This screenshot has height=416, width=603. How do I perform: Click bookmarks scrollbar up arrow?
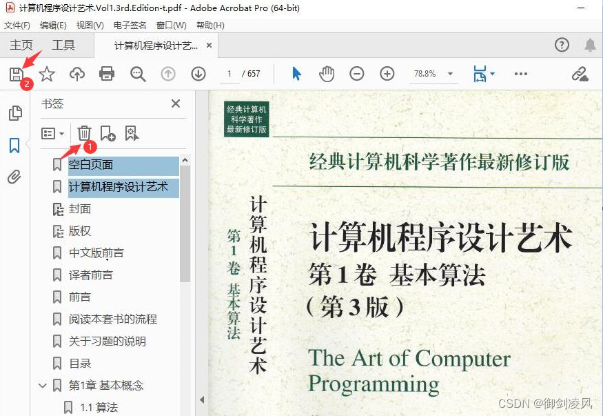[x=185, y=161]
